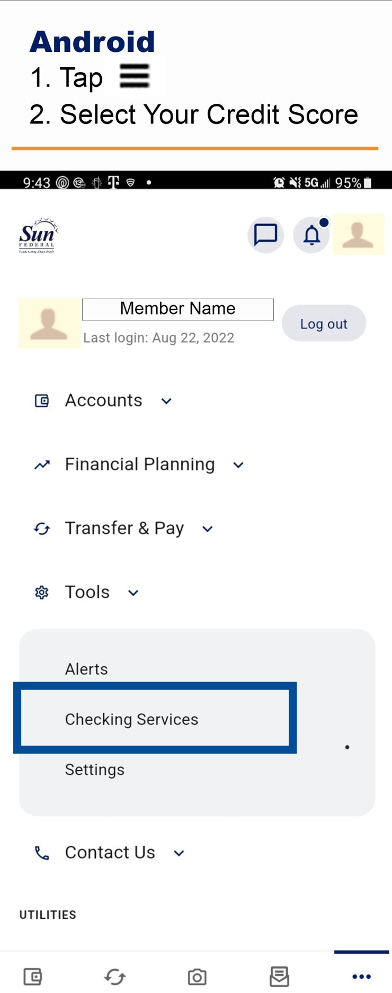Tap the Sun Federal logo
Image resolution: width=392 pixels, height=993 pixels.
point(37,235)
